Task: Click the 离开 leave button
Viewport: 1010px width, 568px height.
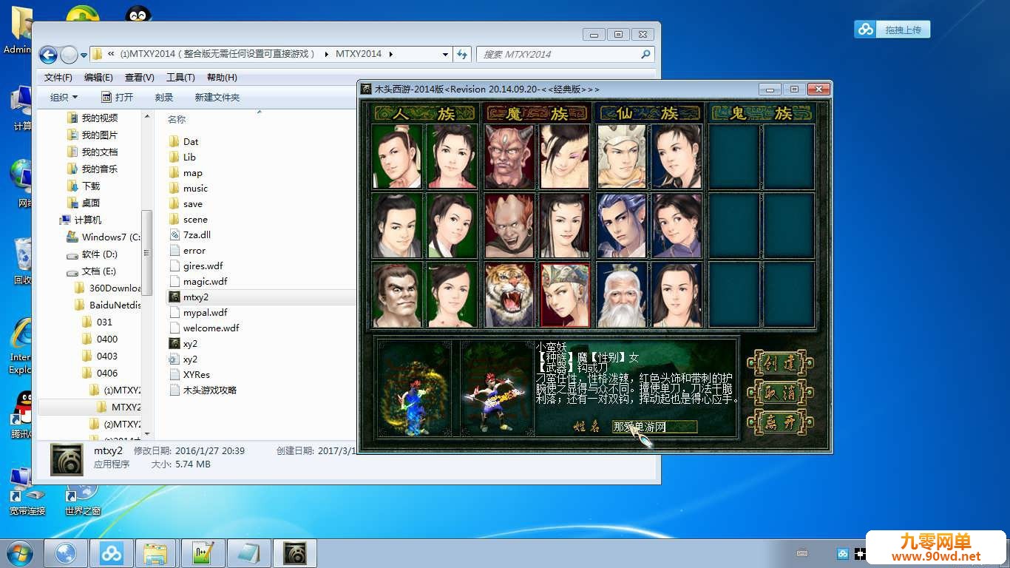Action: click(780, 422)
